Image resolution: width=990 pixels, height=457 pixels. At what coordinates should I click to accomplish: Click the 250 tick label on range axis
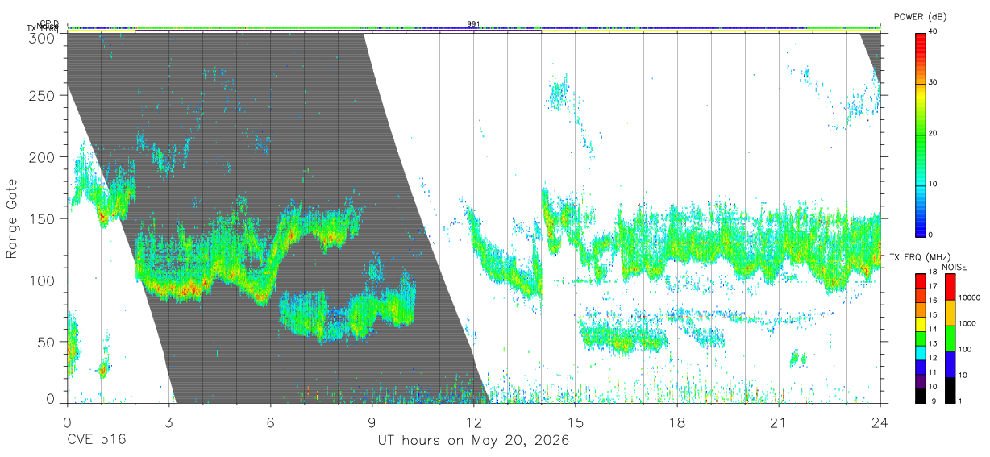coord(41,96)
